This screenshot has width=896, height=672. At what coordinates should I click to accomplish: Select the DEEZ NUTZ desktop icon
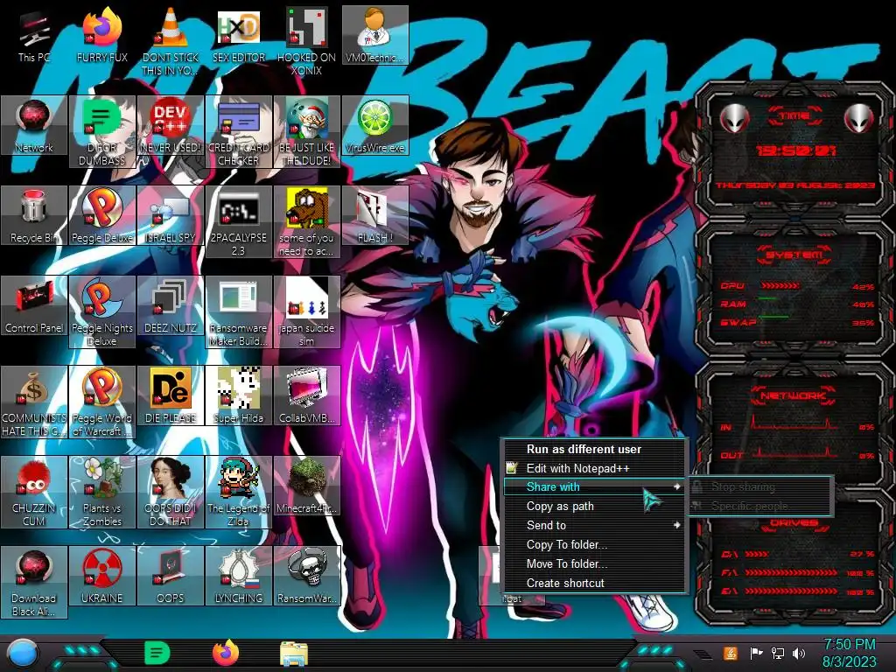[171, 305]
